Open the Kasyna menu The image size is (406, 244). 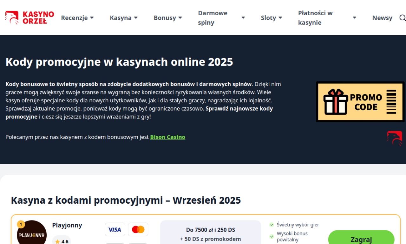point(121,18)
